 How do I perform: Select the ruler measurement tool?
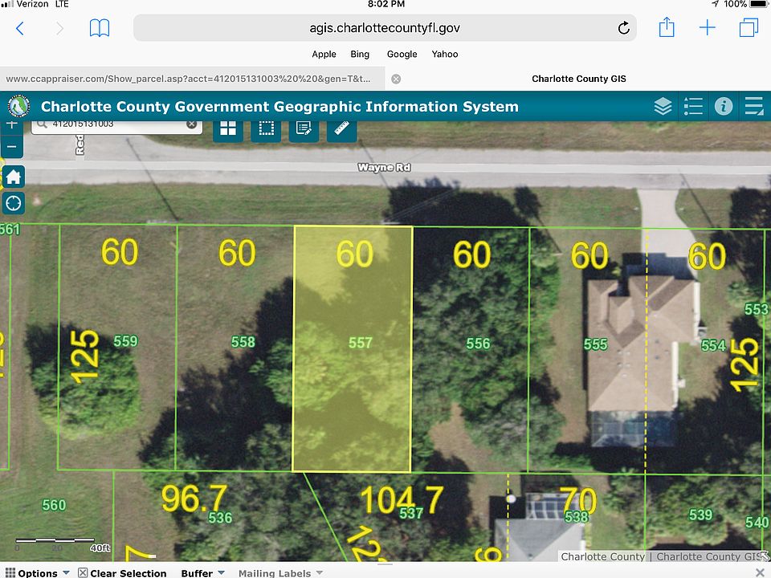[x=342, y=128]
